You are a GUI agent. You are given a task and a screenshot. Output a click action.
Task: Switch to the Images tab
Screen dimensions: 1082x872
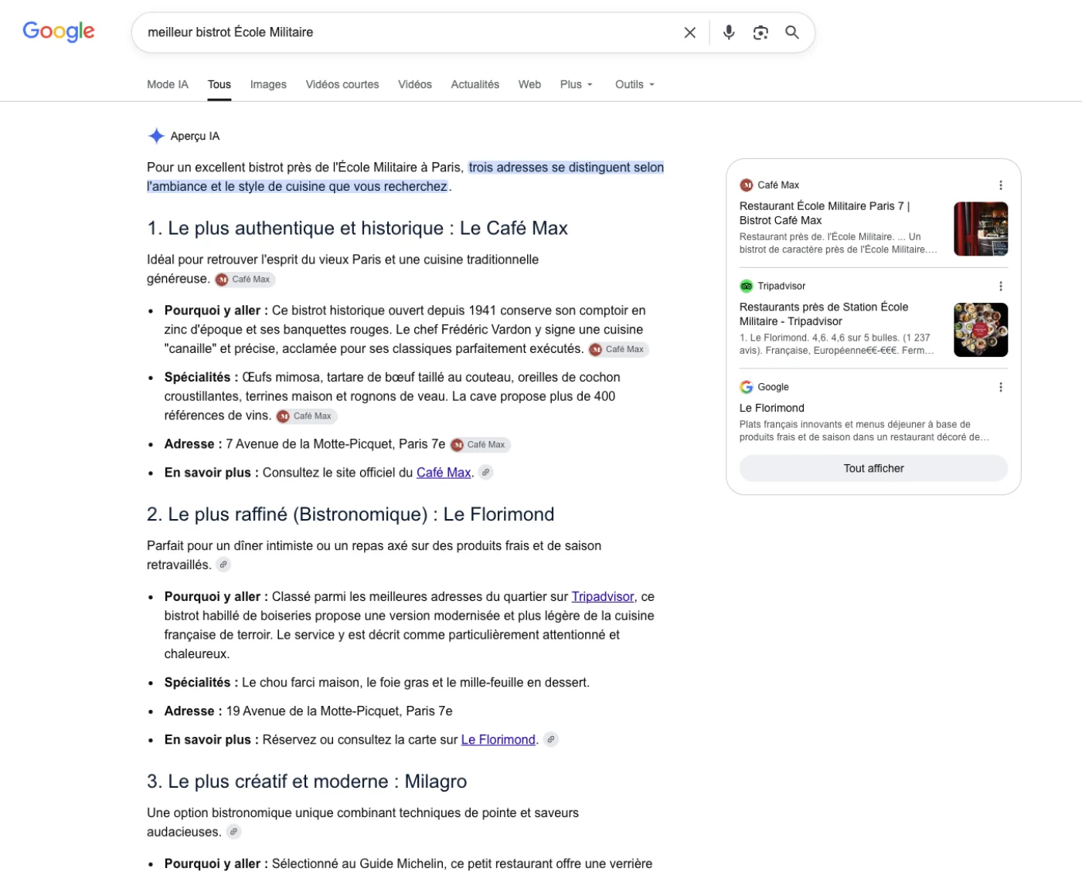coord(268,85)
